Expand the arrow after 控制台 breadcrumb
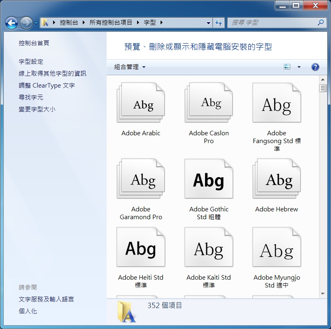 (84, 22)
